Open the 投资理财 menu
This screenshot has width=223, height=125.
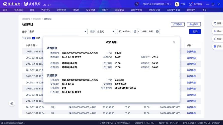coord(91,10)
